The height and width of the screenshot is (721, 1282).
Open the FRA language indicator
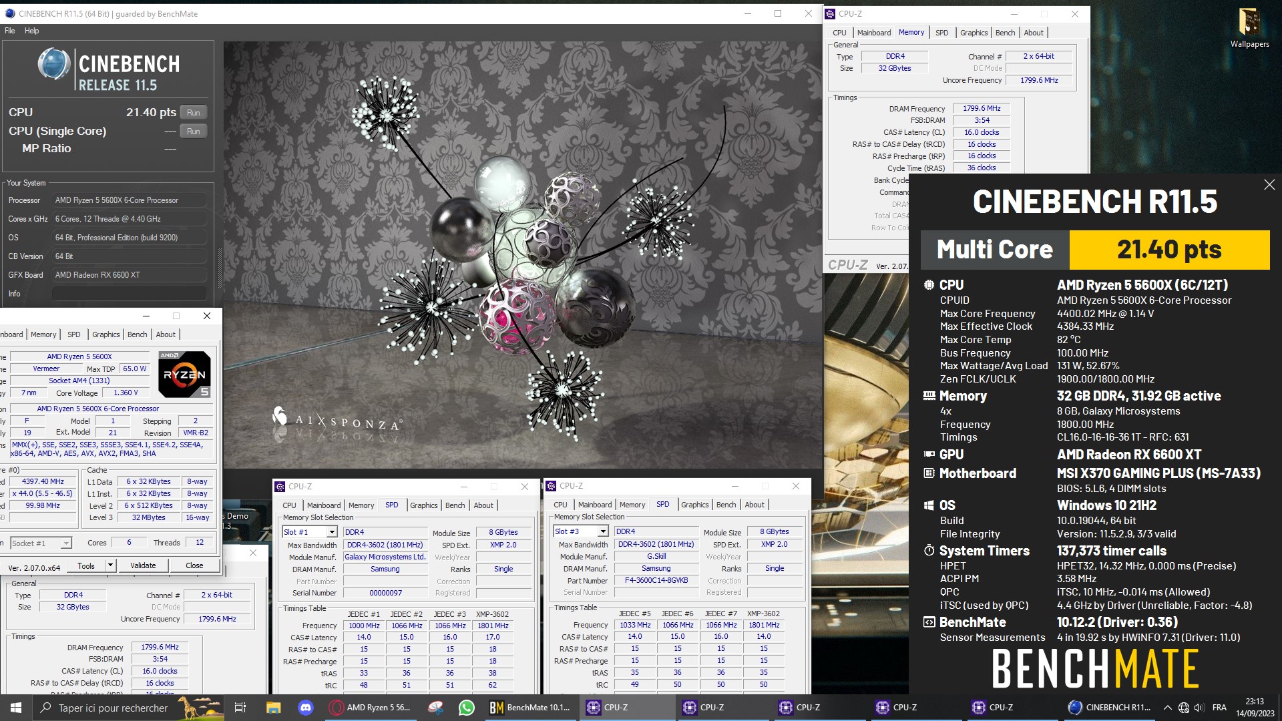pos(1219,708)
